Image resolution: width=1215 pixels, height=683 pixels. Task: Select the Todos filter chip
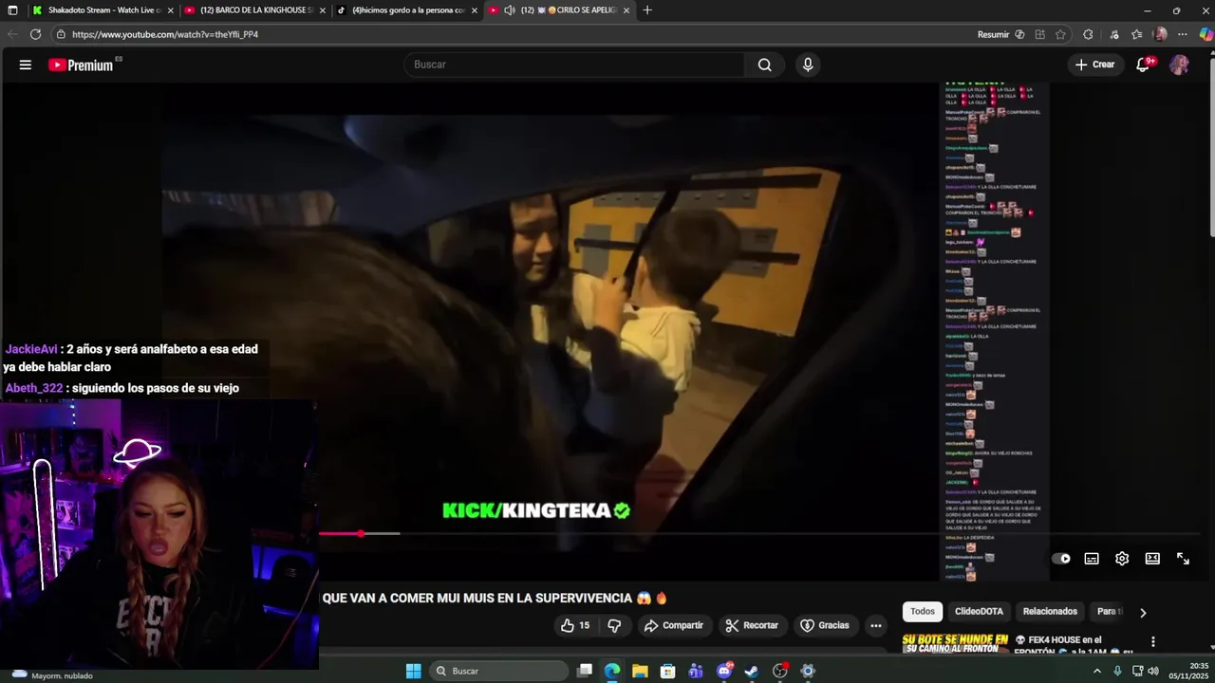pos(923,612)
